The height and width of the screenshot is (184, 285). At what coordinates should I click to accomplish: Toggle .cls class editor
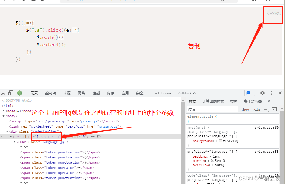[256, 109]
